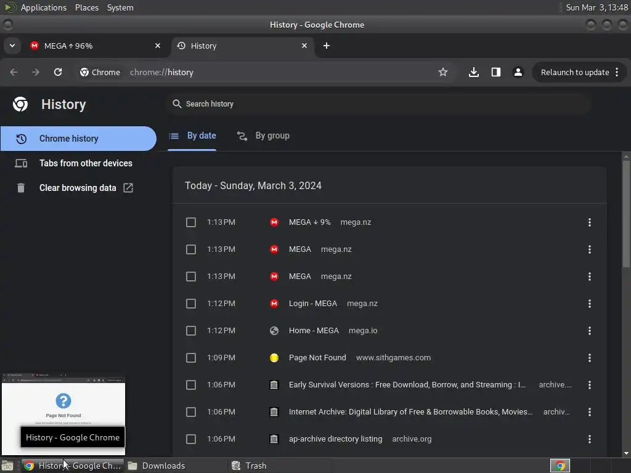The width and height of the screenshot is (631, 473).
Task: Open the tab search dropdown arrow
Action: [12, 46]
